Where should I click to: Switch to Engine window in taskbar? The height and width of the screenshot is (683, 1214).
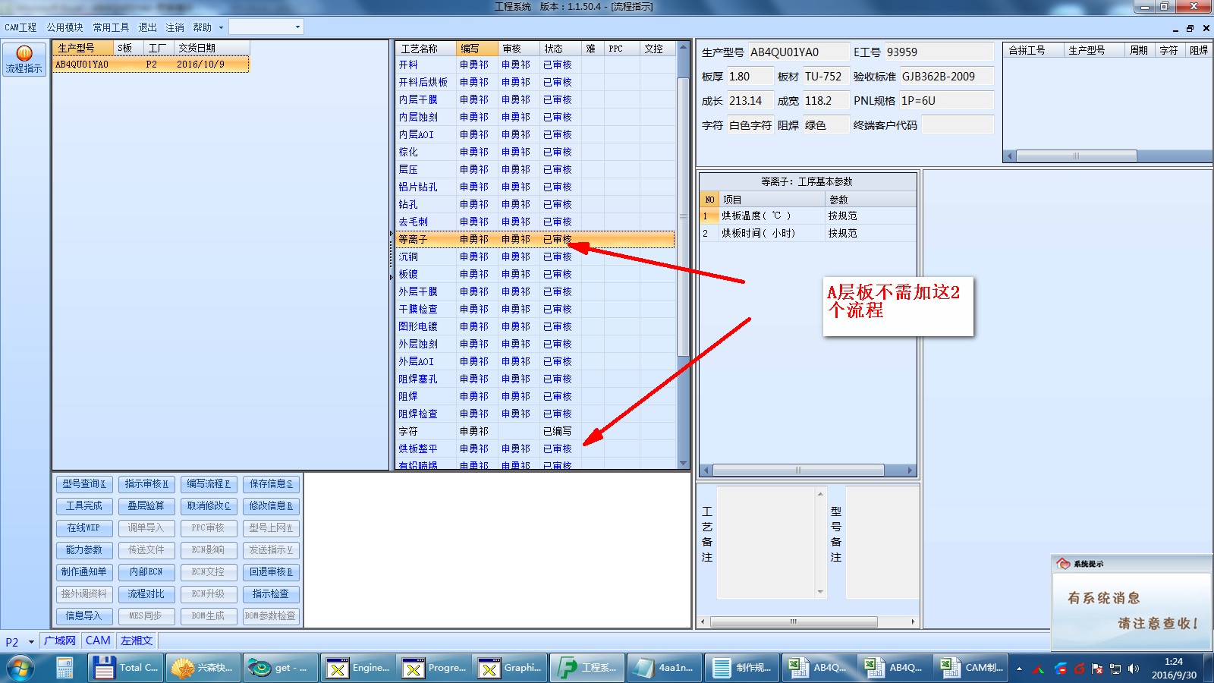358,668
